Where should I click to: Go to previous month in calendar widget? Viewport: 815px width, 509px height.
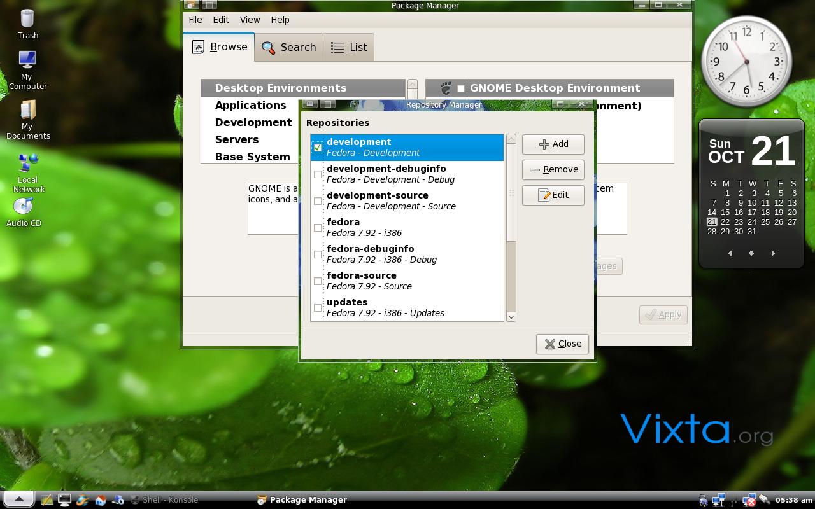click(730, 253)
